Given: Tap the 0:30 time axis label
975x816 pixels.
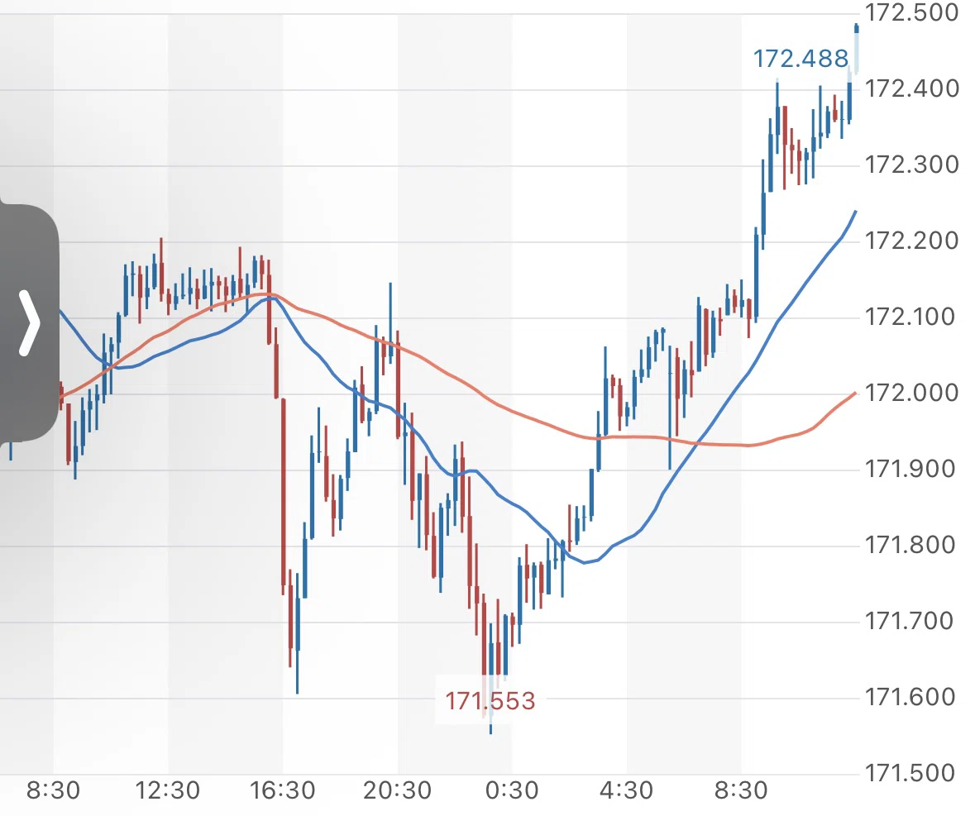Looking at the screenshot, I should click(x=512, y=790).
